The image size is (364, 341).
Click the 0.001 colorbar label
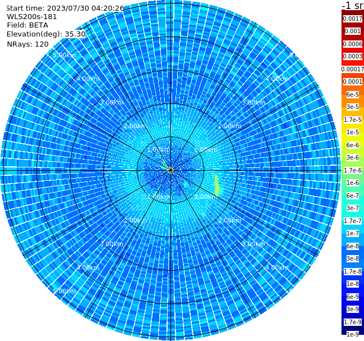point(353,31)
